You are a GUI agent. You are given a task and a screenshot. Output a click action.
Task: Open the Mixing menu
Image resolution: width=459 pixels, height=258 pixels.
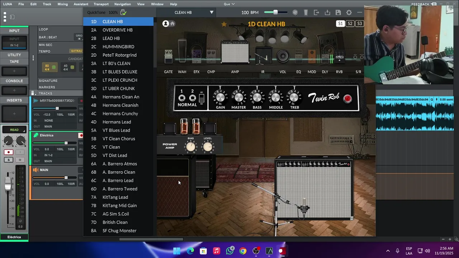62,4
